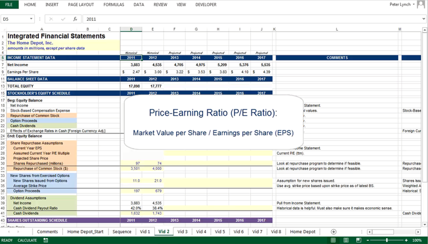Click the user profile picture icon
The width and height of the screenshot is (428, 244).
422,4
